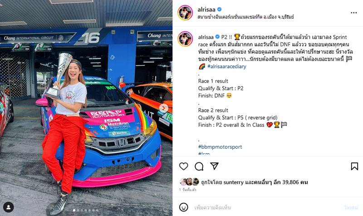Open the emoji picker smiley icon
The image size is (363, 216).
[x=184, y=207]
